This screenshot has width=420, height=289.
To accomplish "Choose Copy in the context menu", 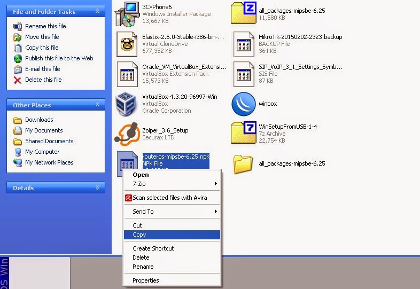I will pos(172,235).
